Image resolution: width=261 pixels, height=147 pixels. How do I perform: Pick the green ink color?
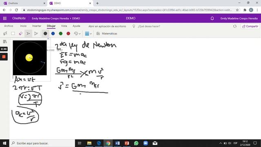point(61,33)
